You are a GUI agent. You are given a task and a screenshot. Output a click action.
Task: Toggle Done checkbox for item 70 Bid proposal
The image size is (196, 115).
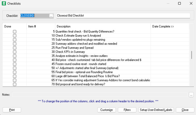15,85
